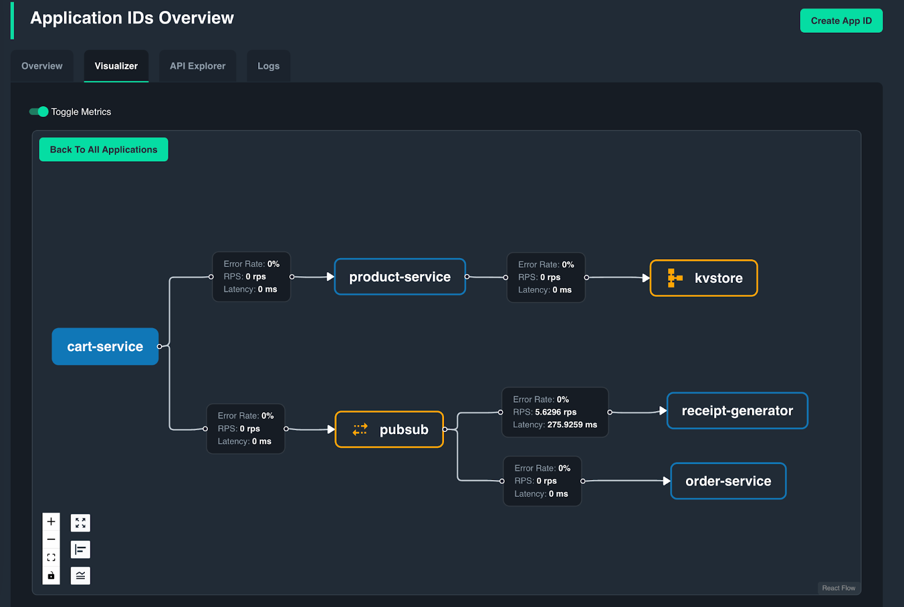
Task: Zoom out with the minus control
Action: pyautogui.click(x=51, y=539)
